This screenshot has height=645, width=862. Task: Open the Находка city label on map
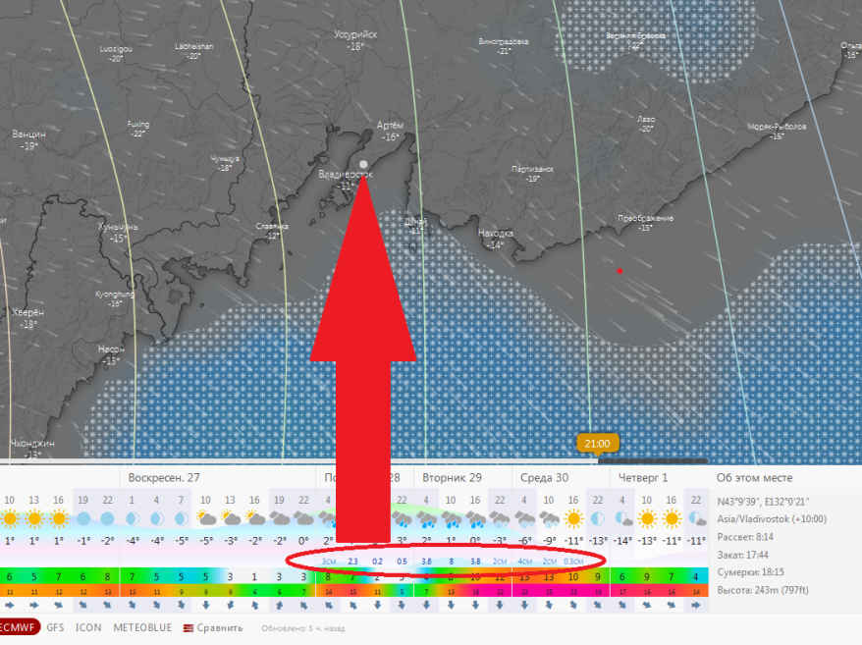tap(496, 234)
